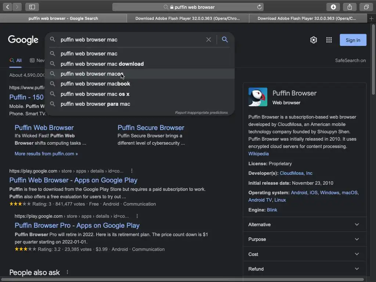Select suggestion 'puffin web browser mac os x'
Viewport: 376px width, 282px height.
click(x=140, y=94)
